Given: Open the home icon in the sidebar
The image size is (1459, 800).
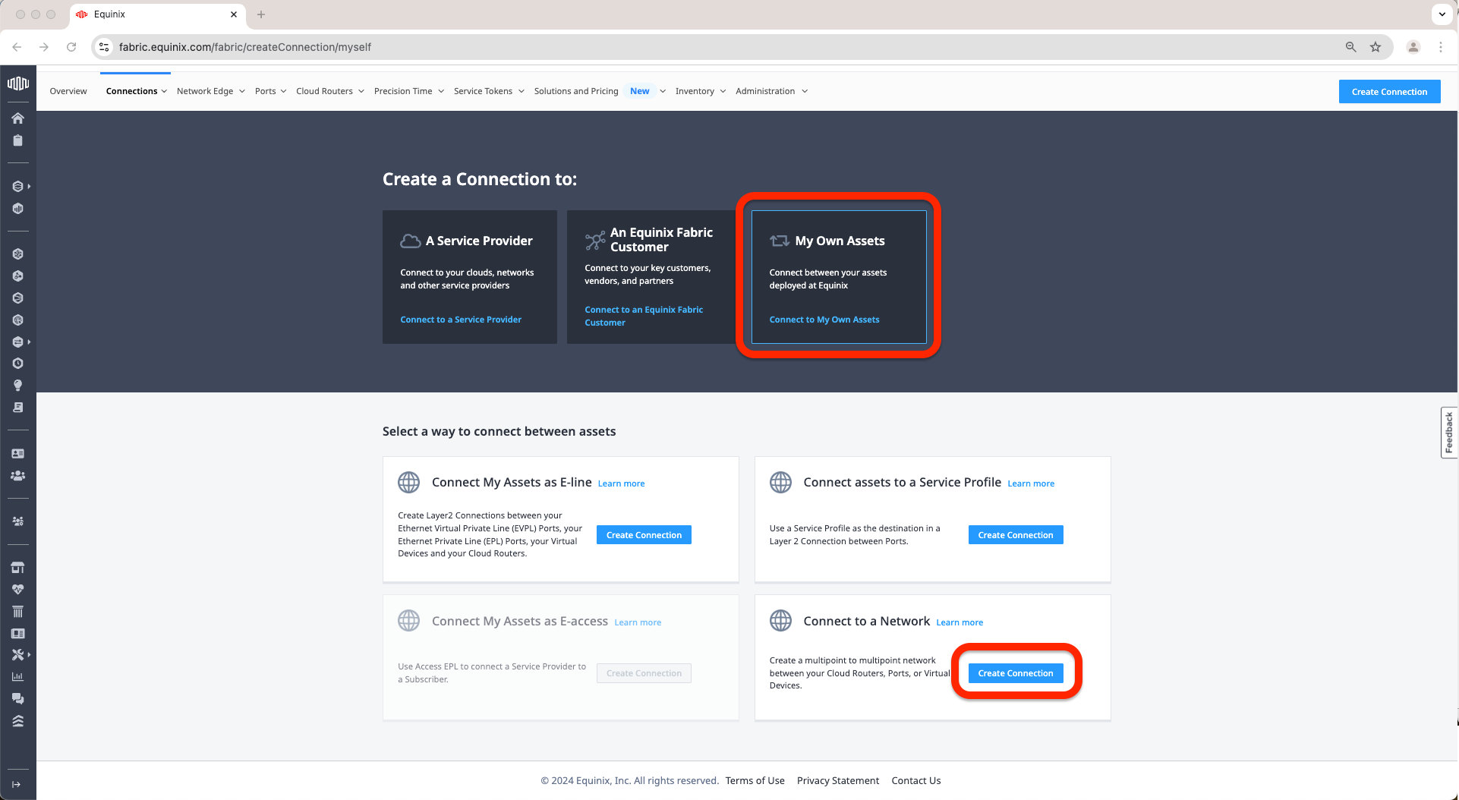Looking at the screenshot, I should coord(18,118).
